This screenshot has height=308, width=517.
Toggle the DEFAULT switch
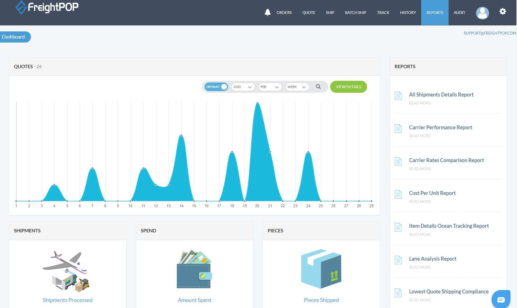pos(216,87)
